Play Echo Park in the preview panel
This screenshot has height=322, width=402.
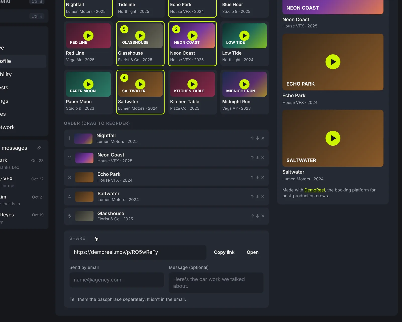[x=333, y=62]
